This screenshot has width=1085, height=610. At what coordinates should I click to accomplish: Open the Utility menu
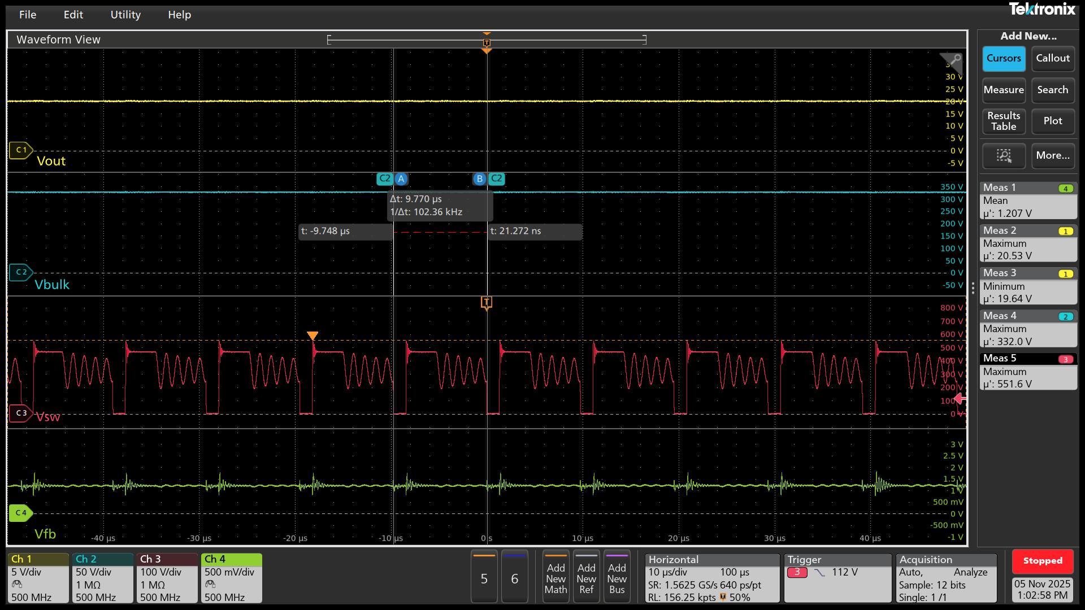[125, 15]
